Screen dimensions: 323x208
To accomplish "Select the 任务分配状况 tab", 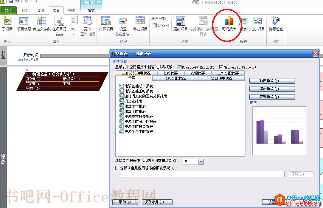I will point(175,78).
